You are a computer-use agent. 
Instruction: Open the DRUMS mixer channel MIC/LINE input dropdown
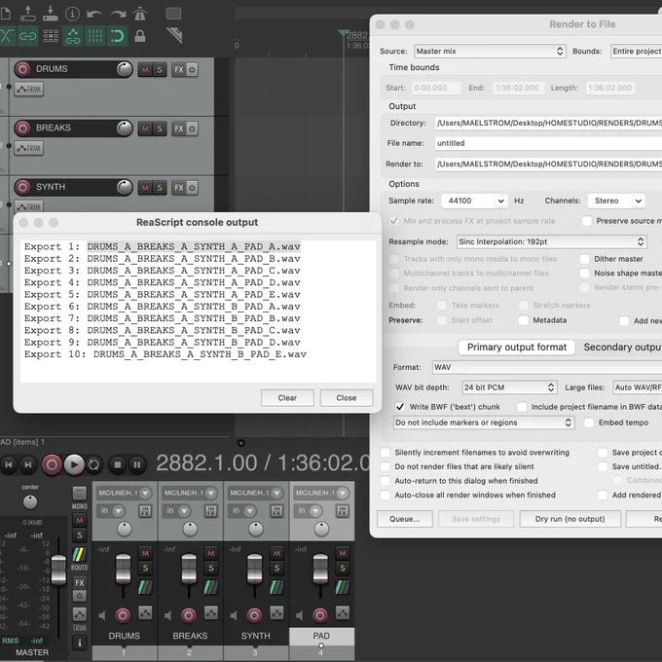point(125,493)
